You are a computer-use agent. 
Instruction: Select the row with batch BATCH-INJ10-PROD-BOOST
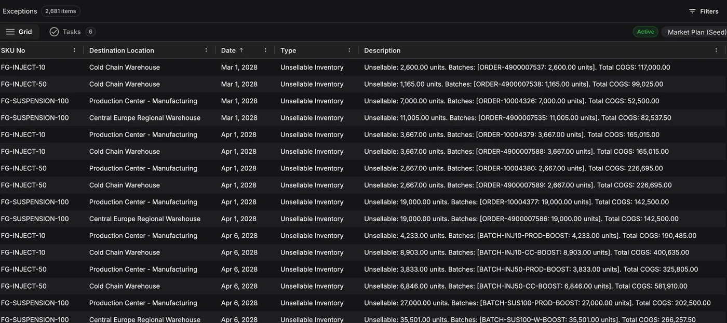pos(363,236)
